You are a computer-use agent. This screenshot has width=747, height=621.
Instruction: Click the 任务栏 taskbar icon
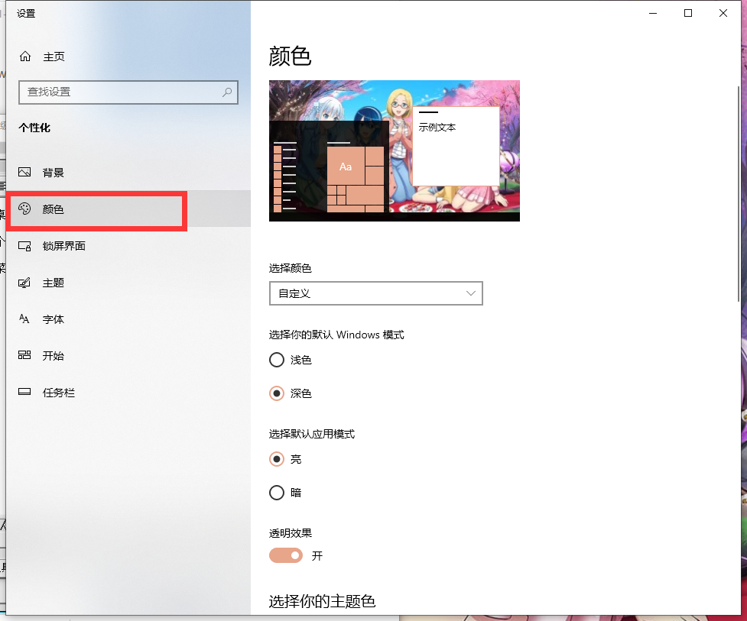tap(24, 392)
